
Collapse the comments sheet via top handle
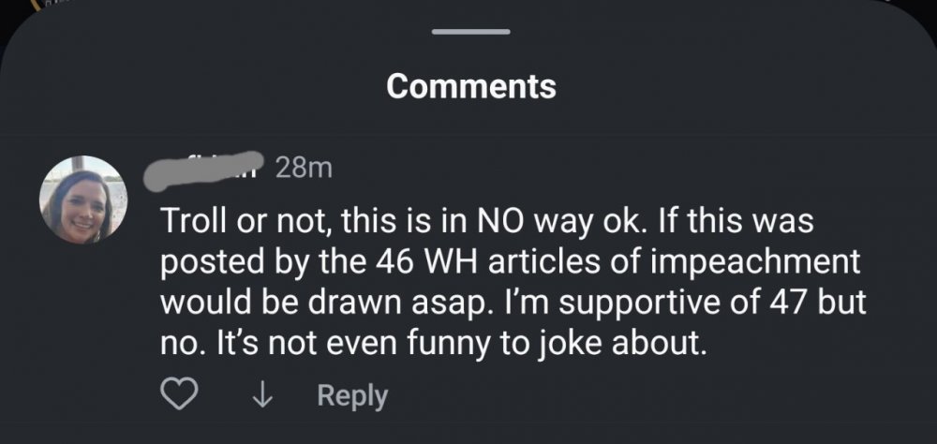pos(469,32)
